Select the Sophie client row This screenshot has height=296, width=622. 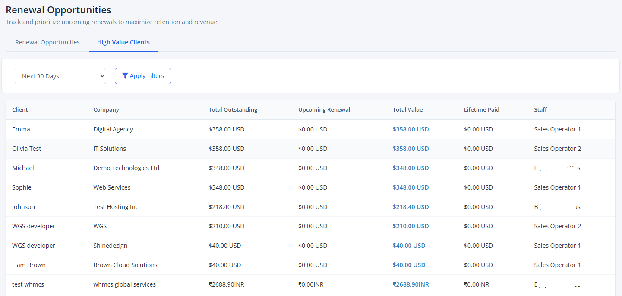310,187
